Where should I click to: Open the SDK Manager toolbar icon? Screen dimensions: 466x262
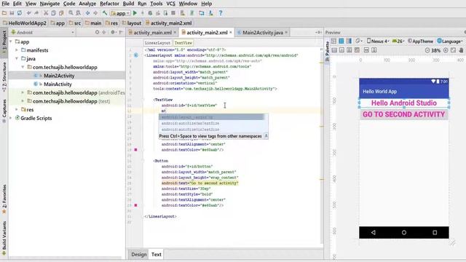pyautogui.click(x=210, y=13)
